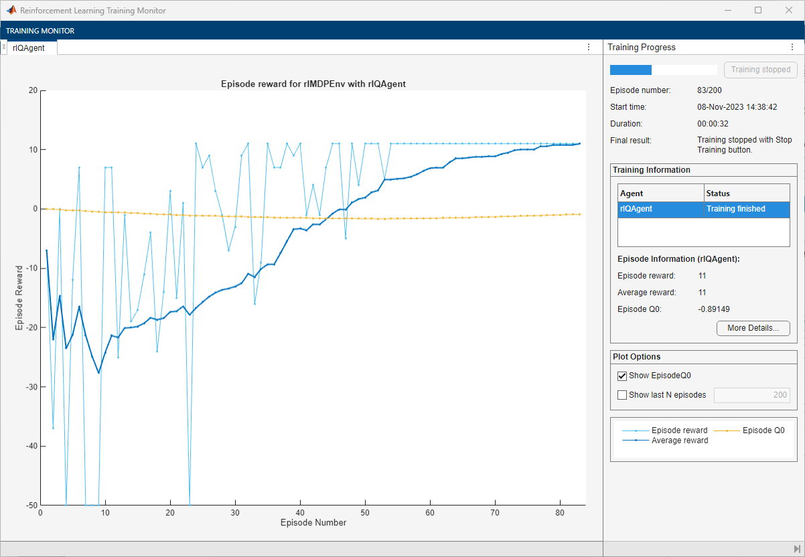
Task: Click the last N episodes number field
Action: pyautogui.click(x=753, y=395)
